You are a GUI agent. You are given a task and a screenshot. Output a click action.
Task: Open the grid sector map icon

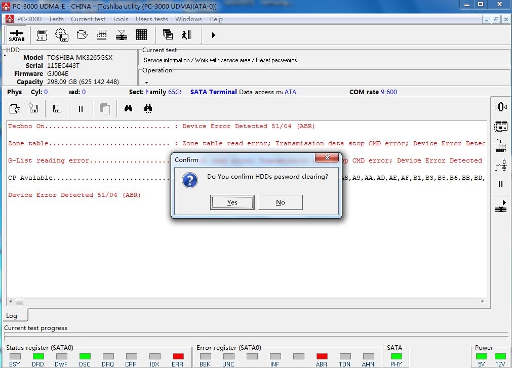141,34
